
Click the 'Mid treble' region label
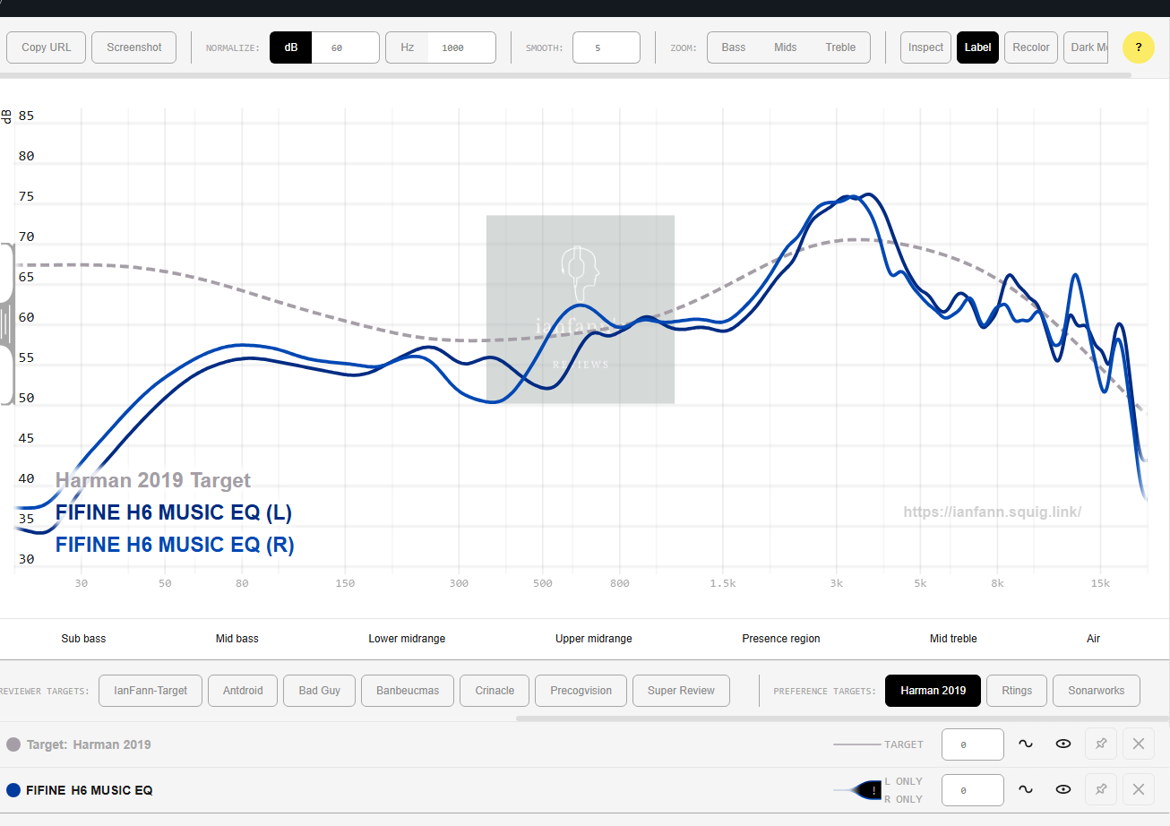953,639
